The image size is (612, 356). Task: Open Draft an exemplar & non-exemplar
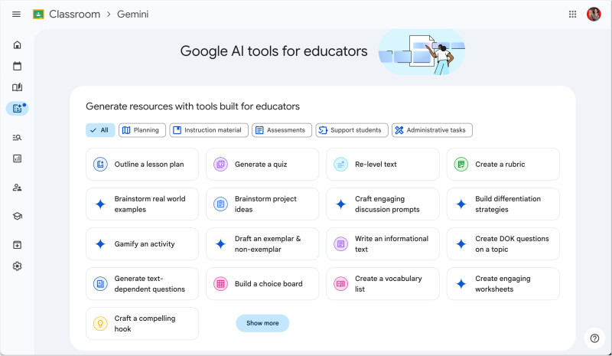coord(262,244)
